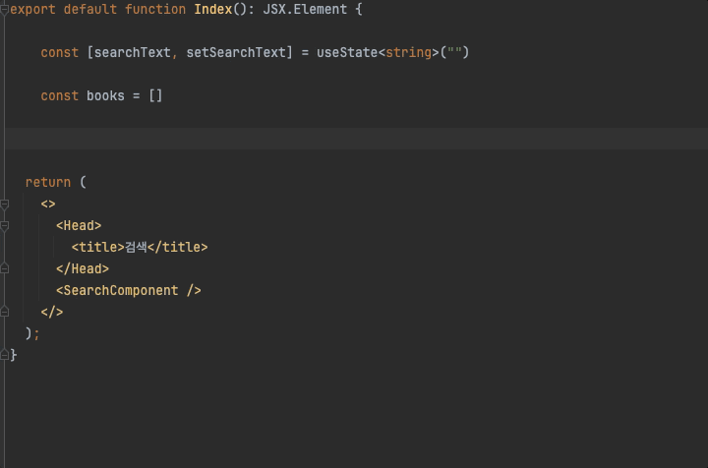Click the JSX.Element return type

coord(305,10)
